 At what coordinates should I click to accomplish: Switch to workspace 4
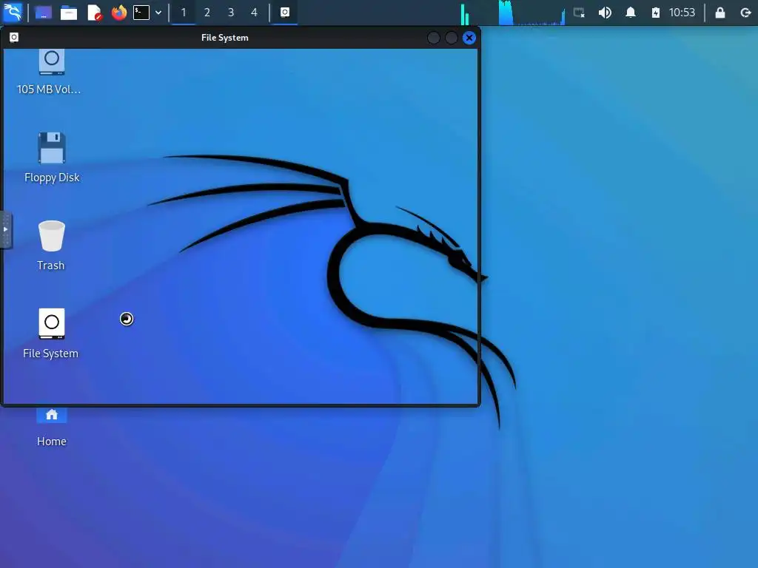(x=255, y=13)
